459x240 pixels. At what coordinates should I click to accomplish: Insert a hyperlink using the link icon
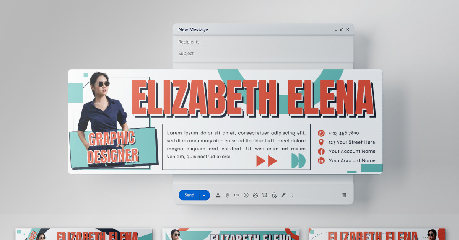(x=236, y=195)
